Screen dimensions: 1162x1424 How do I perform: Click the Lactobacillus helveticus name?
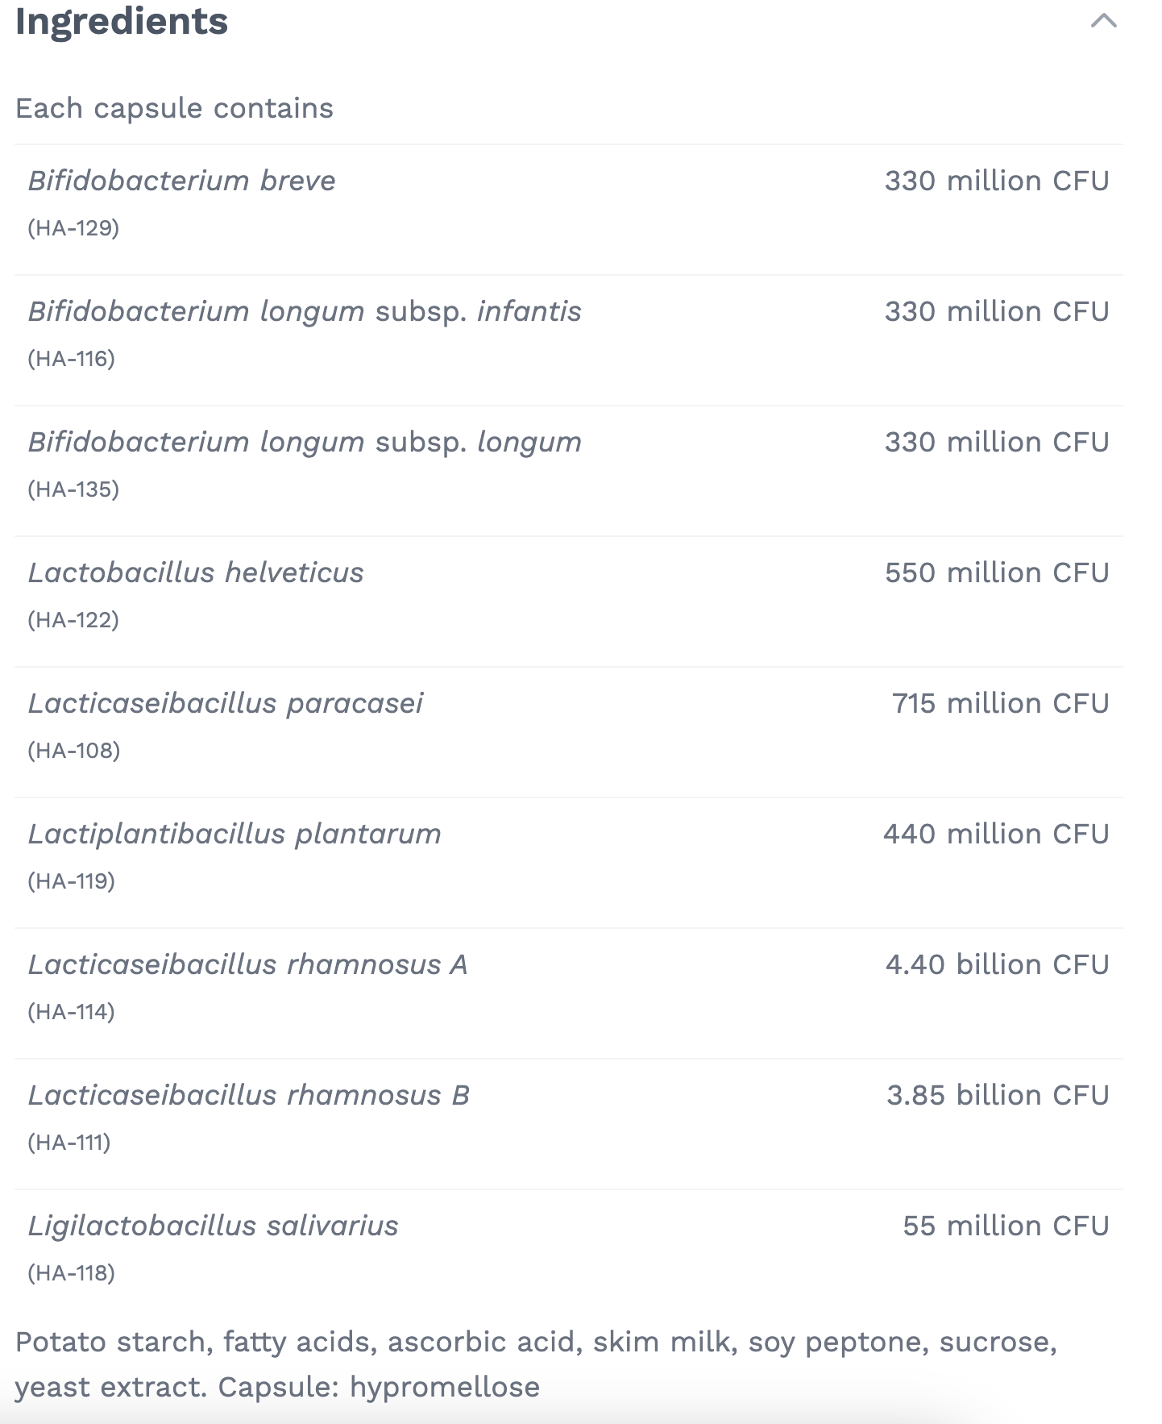196,573
